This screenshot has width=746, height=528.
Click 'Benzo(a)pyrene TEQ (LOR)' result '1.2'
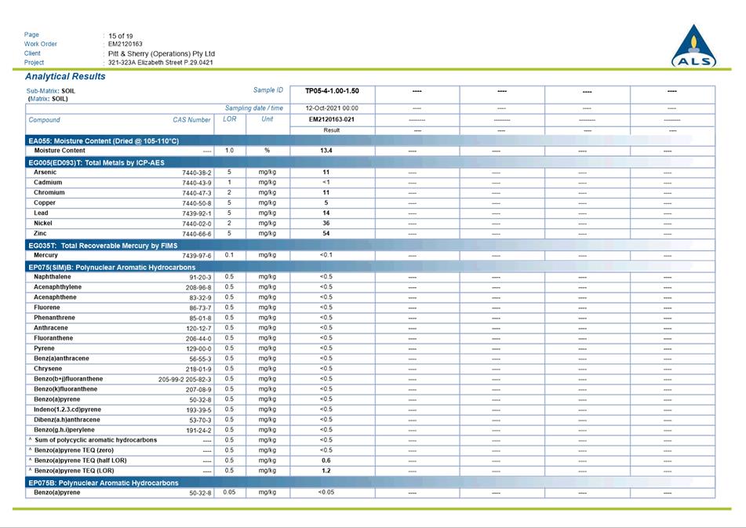point(326,471)
